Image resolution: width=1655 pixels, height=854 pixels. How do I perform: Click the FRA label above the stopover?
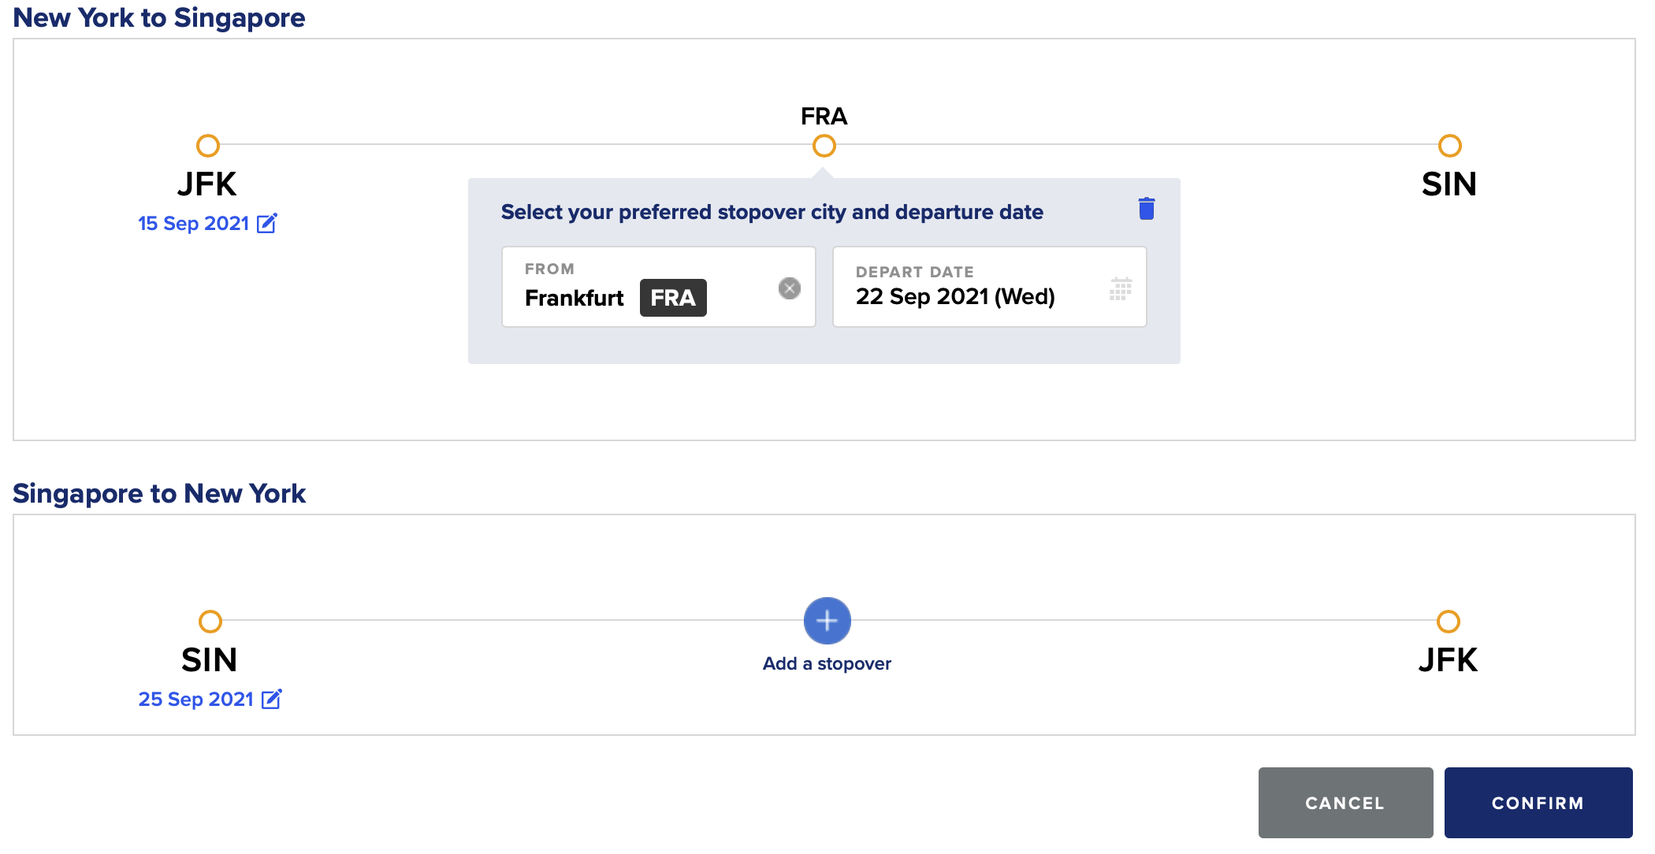[x=824, y=117]
